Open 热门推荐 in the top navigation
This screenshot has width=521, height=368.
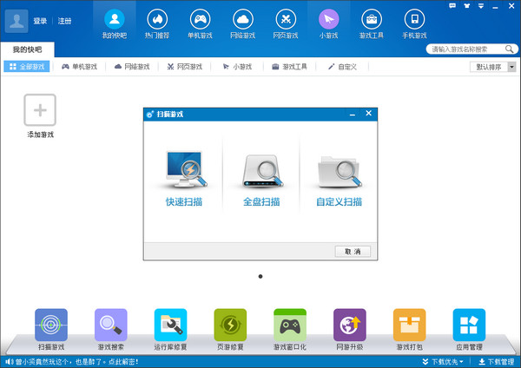coord(157,23)
